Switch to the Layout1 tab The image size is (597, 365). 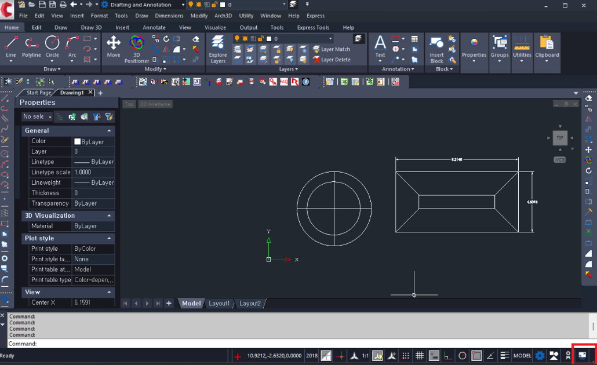tap(219, 304)
